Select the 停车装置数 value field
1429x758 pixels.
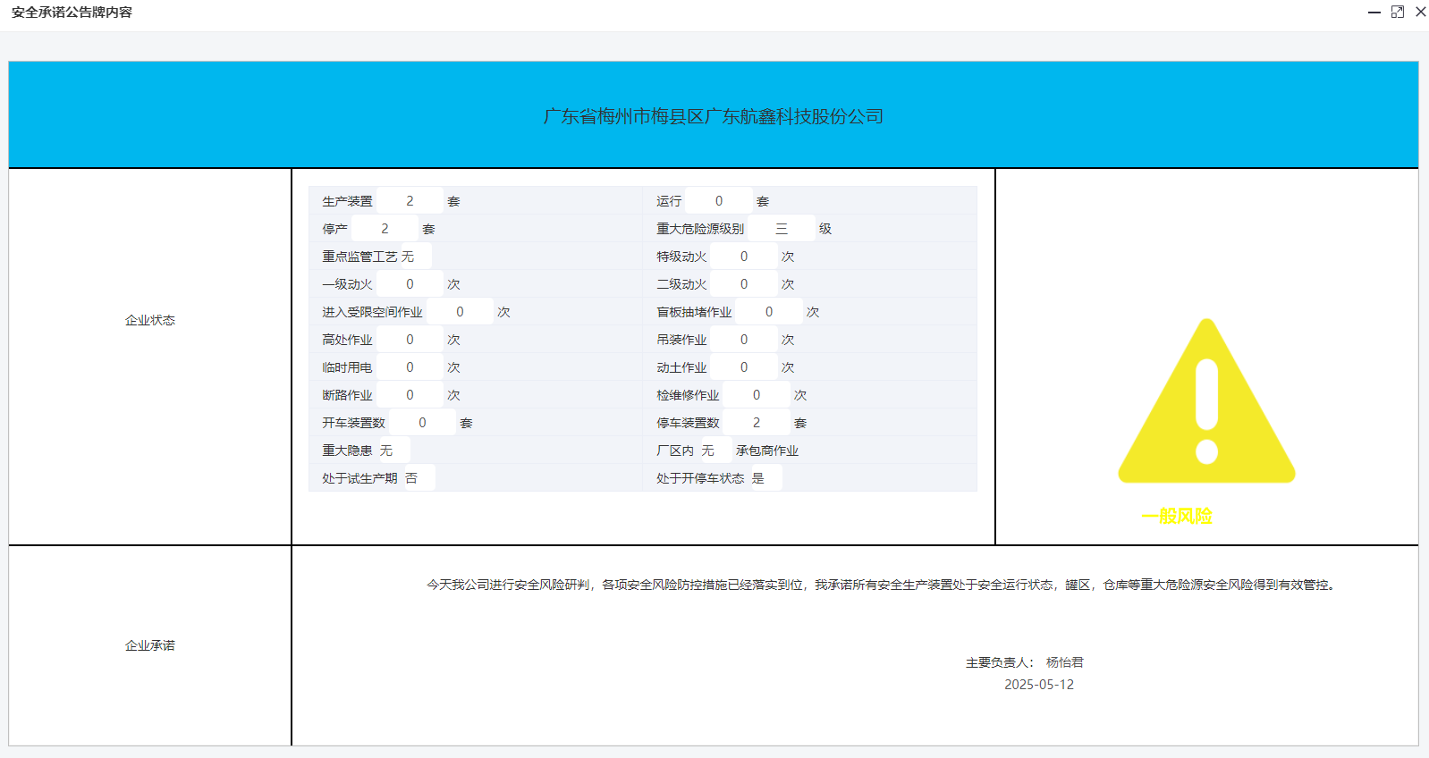pyautogui.click(x=757, y=423)
